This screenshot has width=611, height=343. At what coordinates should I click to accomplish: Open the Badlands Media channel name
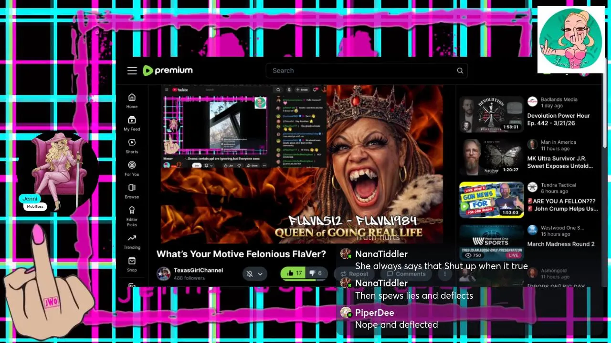click(559, 100)
